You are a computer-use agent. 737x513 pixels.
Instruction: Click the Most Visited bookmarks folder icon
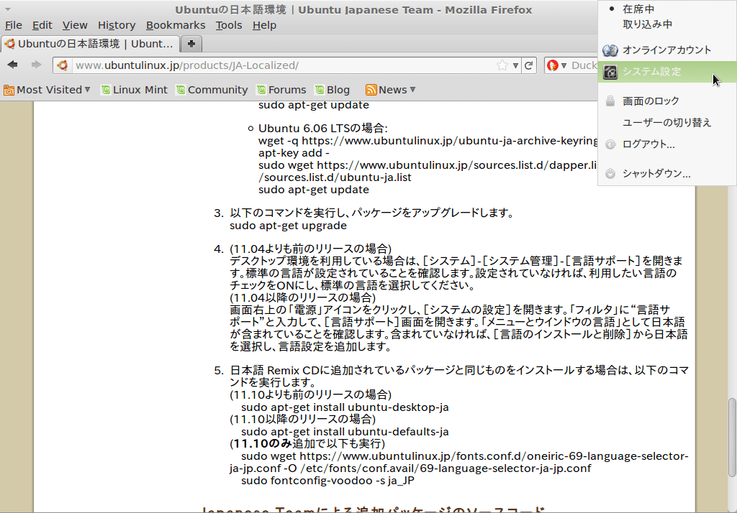(9, 90)
